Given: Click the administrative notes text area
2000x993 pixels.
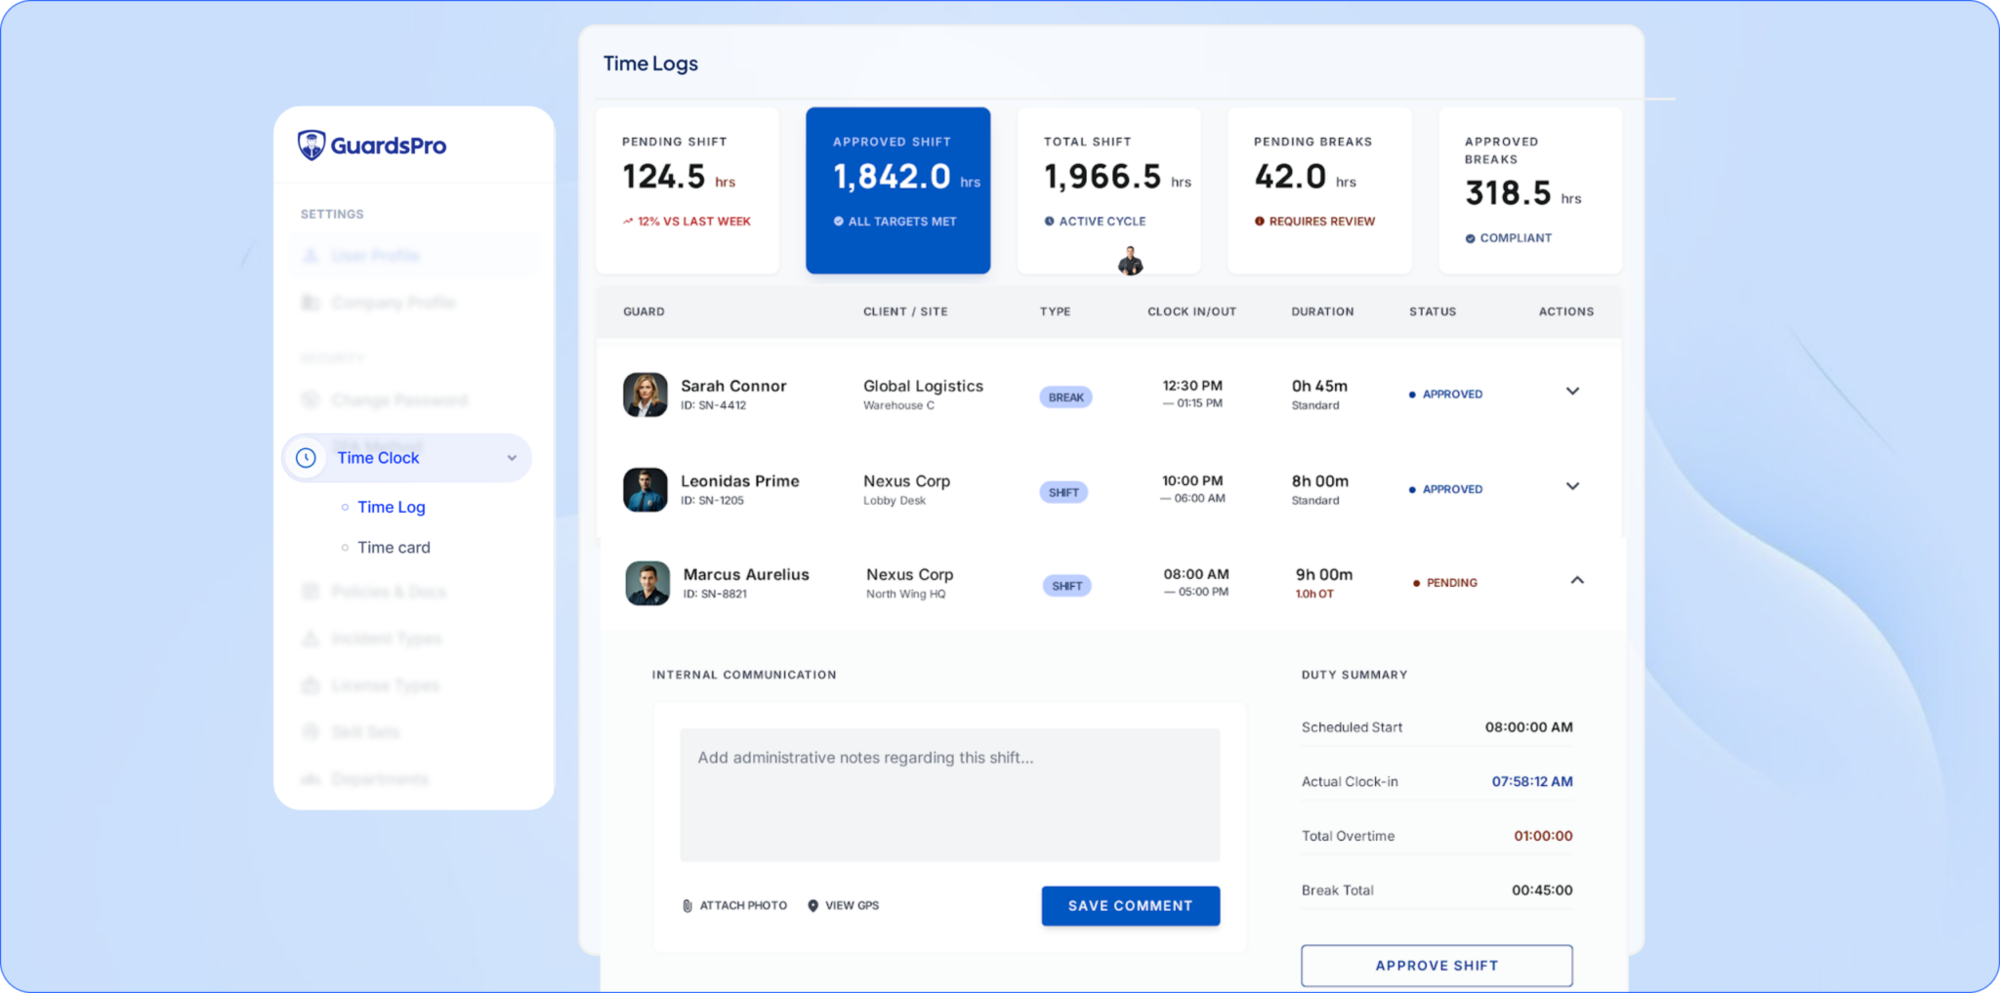Looking at the screenshot, I should tap(949, 795).
